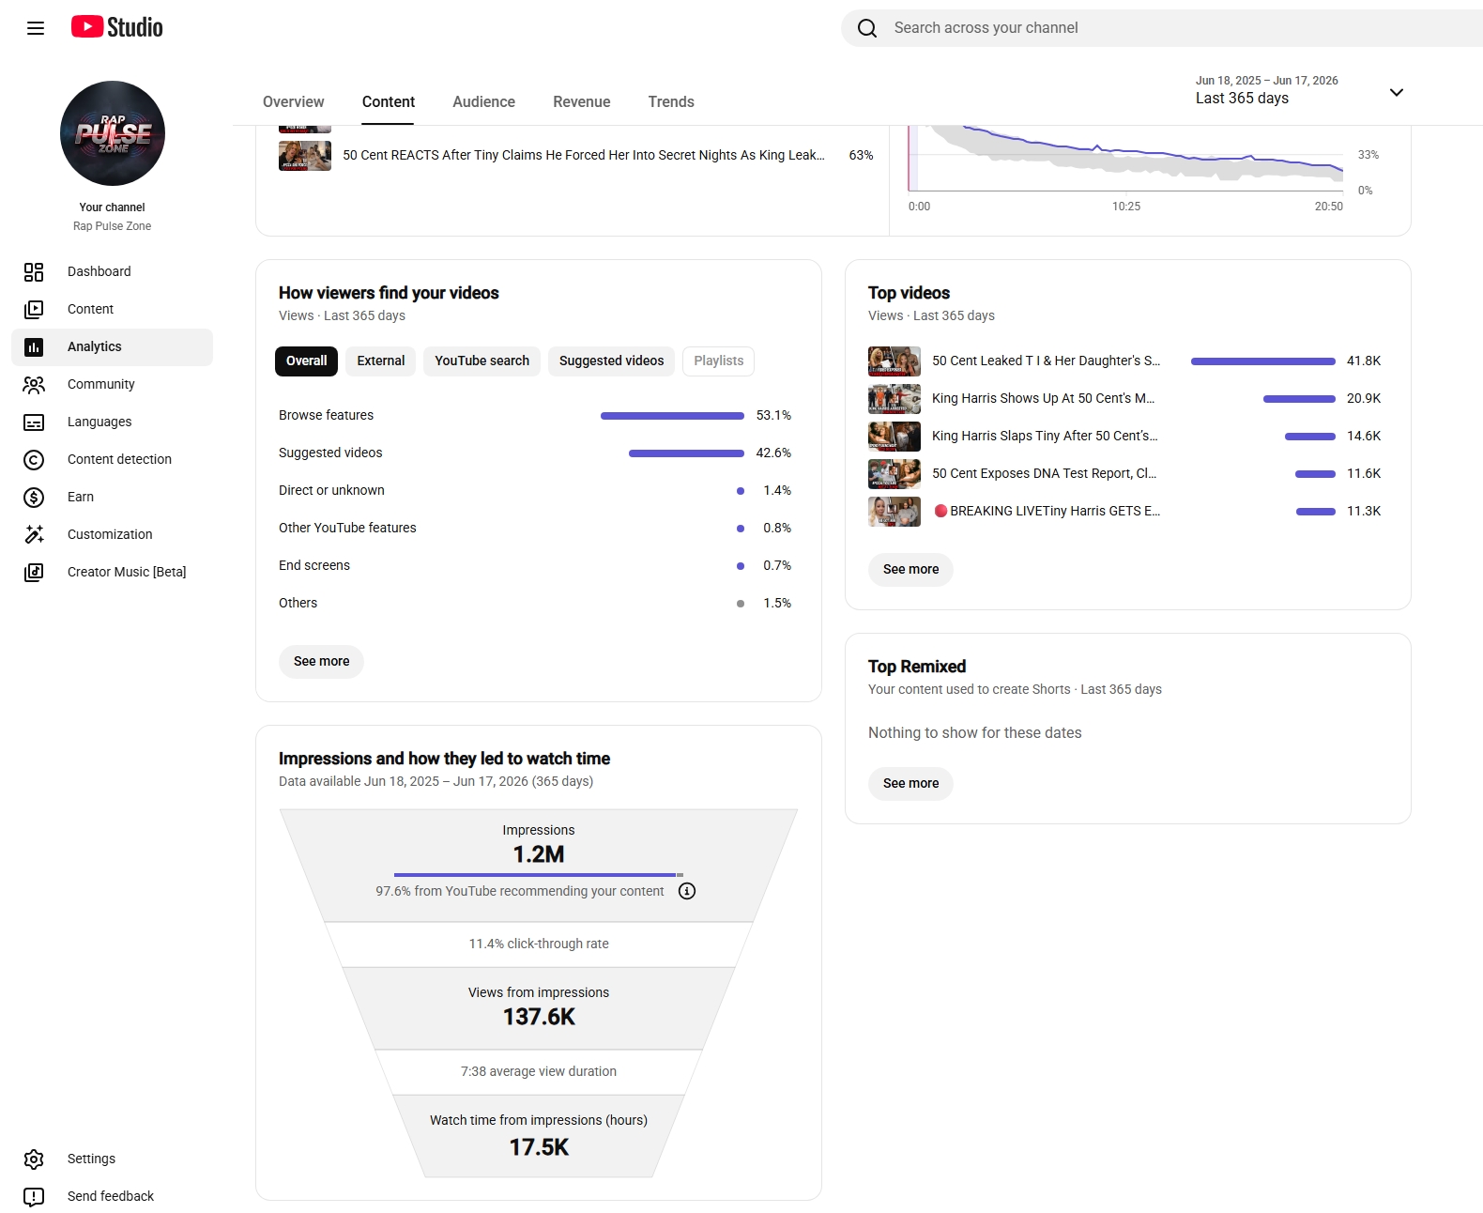Click the Analytics bar chart icon

(34, 346)
